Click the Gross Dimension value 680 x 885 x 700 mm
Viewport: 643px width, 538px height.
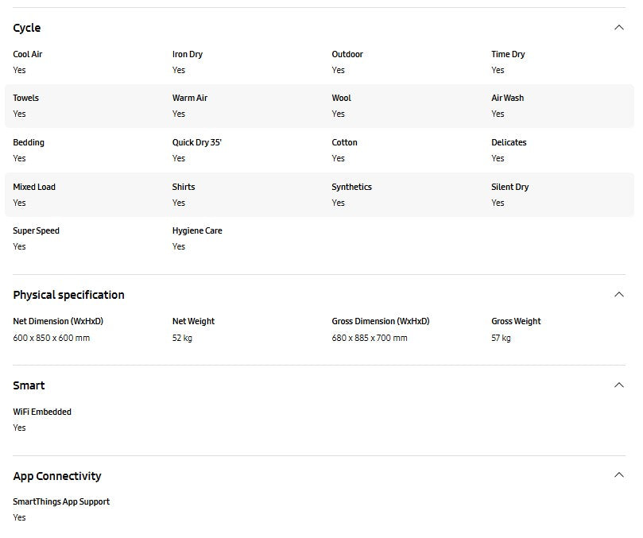[x=370, y=338]
